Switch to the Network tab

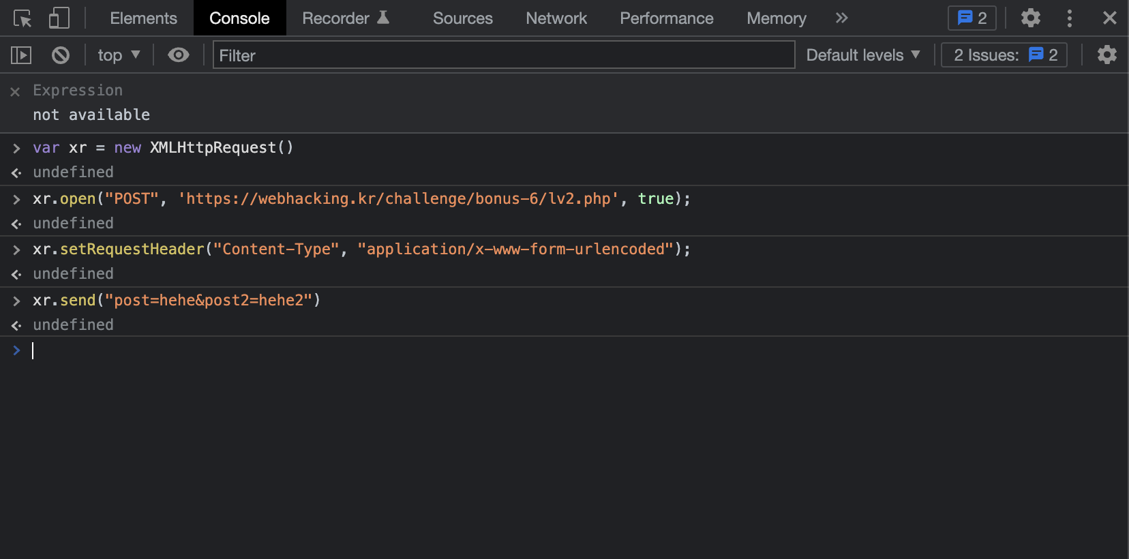click(556, 18)
